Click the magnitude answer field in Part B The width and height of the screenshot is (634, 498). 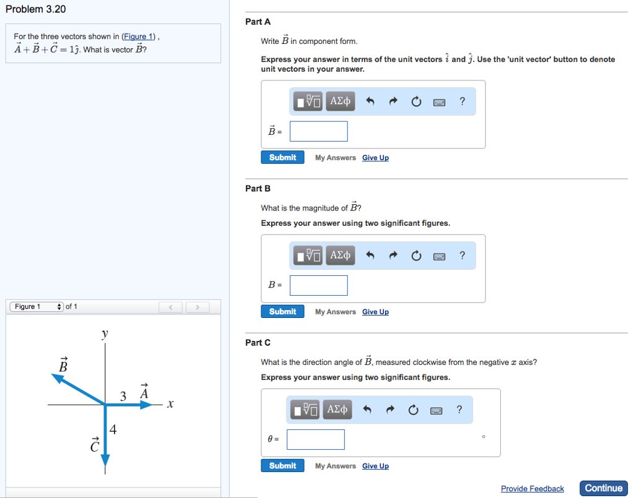pyautogui.click(x=318, y=285)
